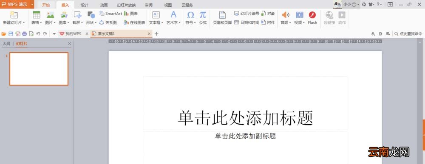Expand the 艺术字 dropdown arrow
Viewport: 425px width, 164px height.
179,23
